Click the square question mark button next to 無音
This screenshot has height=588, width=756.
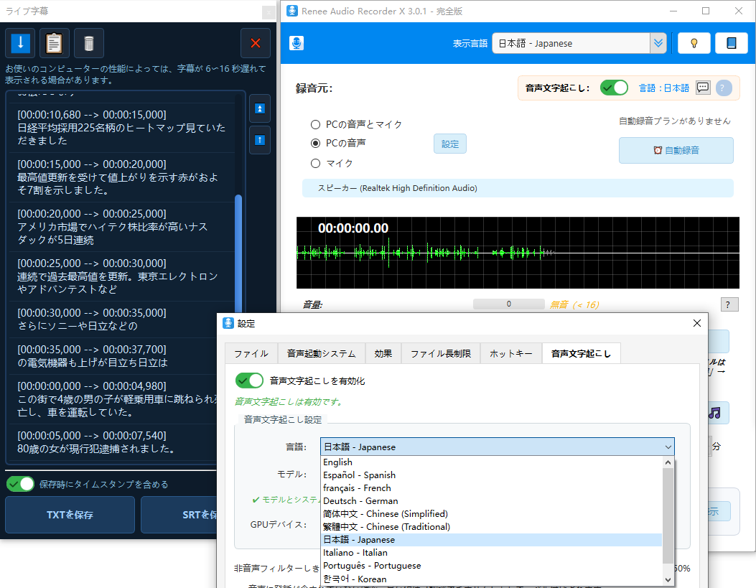[x=729, y=304]
